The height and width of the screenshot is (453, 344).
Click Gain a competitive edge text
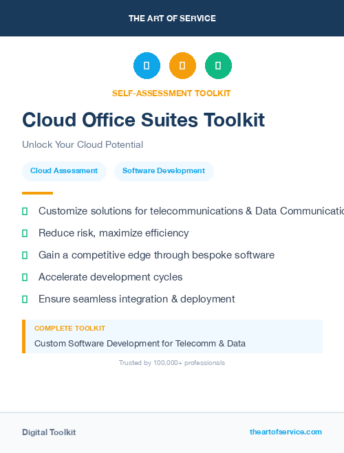coord(156,255)
